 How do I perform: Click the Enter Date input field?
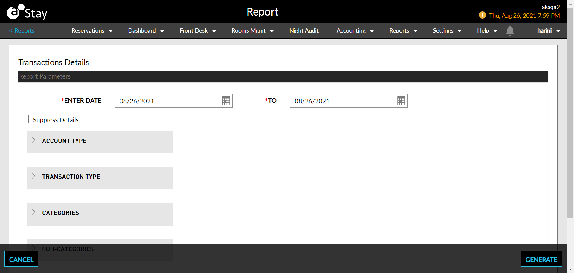(167, 101)
